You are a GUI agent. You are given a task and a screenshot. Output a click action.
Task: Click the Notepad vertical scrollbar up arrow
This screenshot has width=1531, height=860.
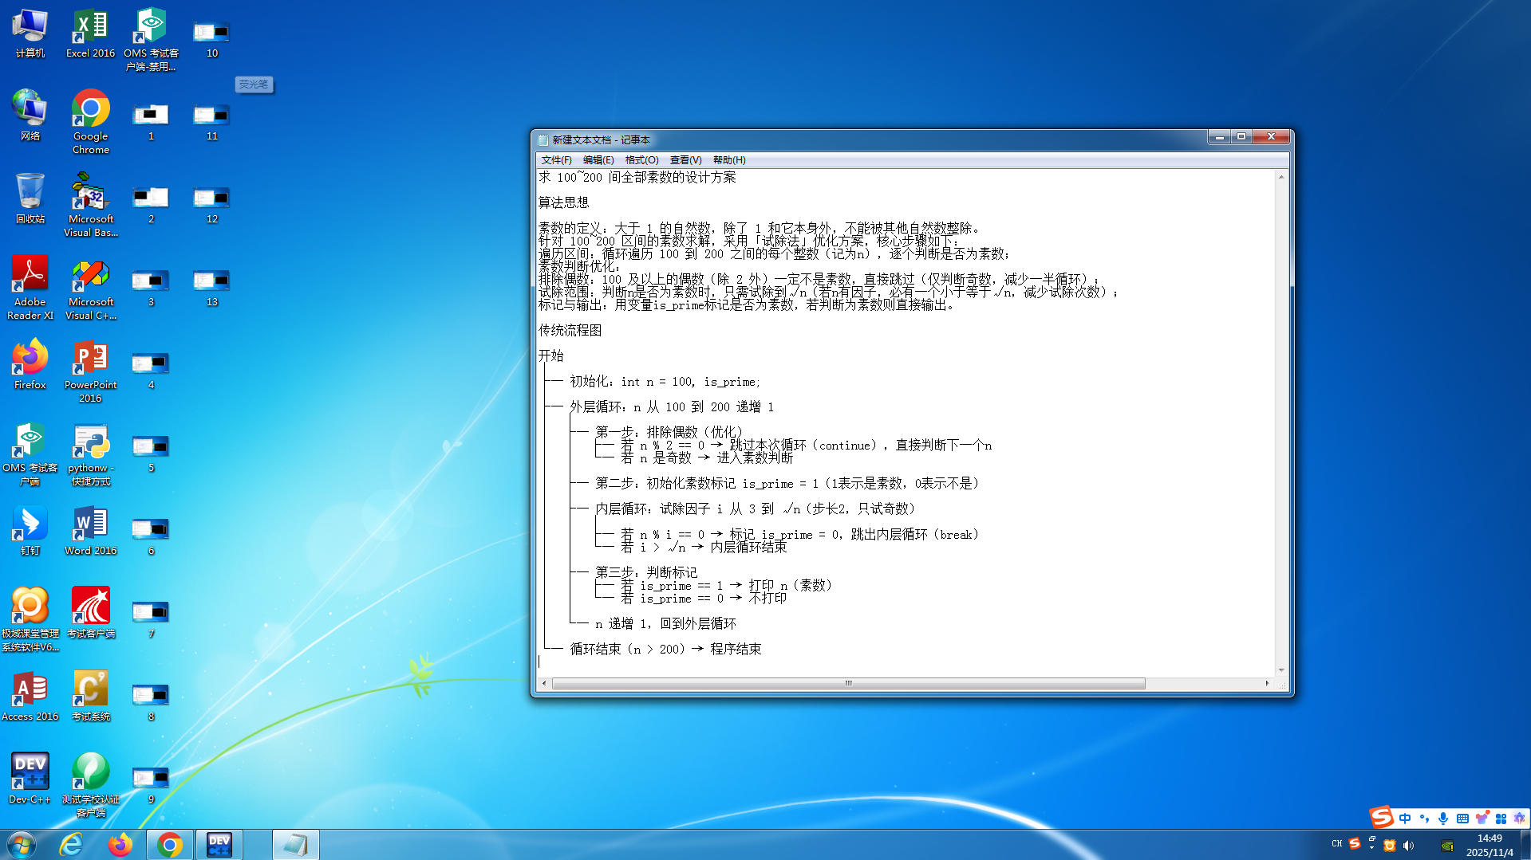point(1281,177)
